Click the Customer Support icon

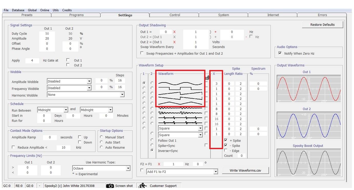tap(142, 186)
